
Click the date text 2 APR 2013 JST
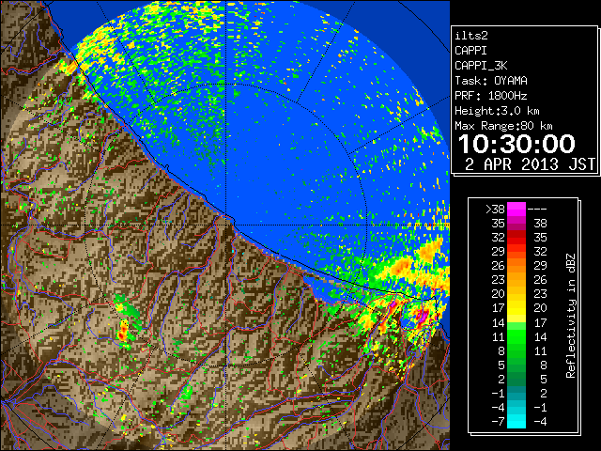coord(530,164)
